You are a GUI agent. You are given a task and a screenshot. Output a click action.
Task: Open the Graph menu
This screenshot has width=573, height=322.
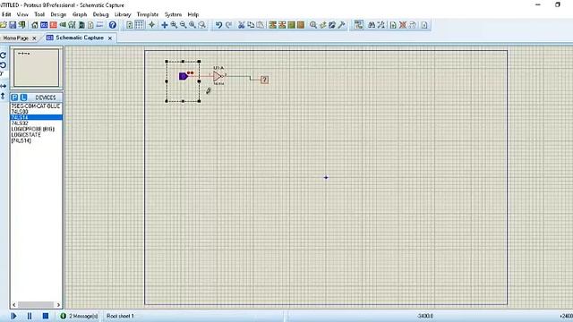point(80,14)
